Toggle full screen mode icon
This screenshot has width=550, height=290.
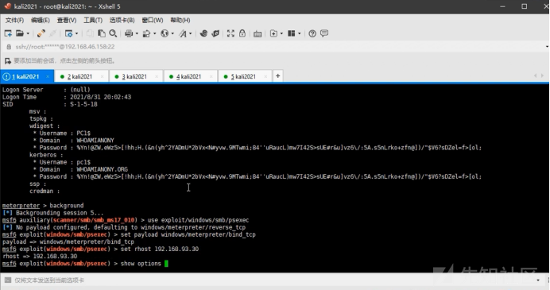click(230, 33)
